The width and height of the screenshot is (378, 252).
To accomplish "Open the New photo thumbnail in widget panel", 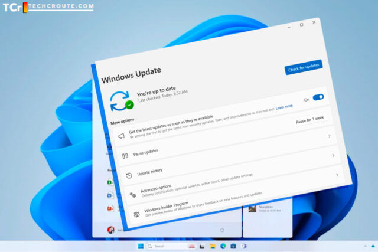I will tap(252, 208).
